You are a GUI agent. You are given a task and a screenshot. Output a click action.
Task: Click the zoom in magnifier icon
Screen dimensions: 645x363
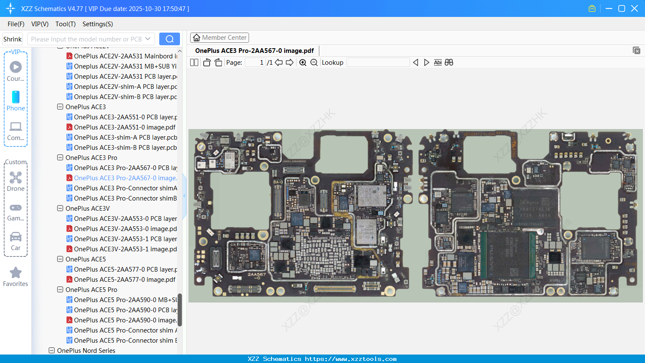coord(303,63)
